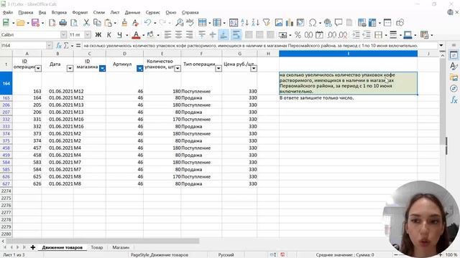Toggle Align top vertical alignment
The height and width of the screenshot is (258, 460).
202,35
